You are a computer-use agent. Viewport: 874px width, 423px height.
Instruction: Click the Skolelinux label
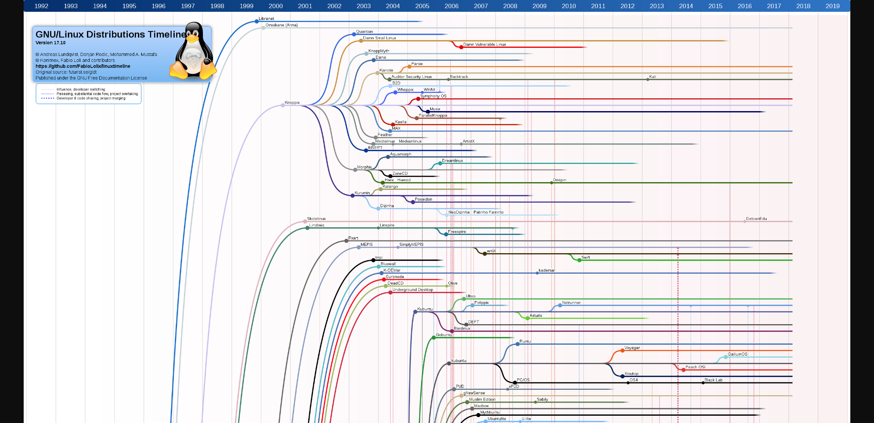[316, 219]
